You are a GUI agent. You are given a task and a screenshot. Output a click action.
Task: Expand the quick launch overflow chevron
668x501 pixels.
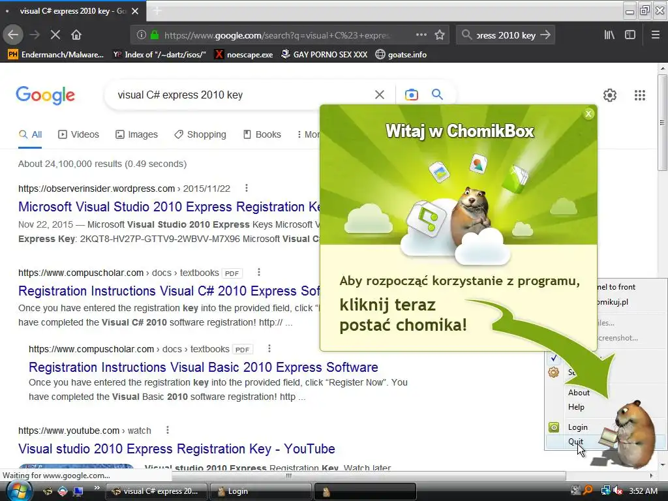point(97,488)
